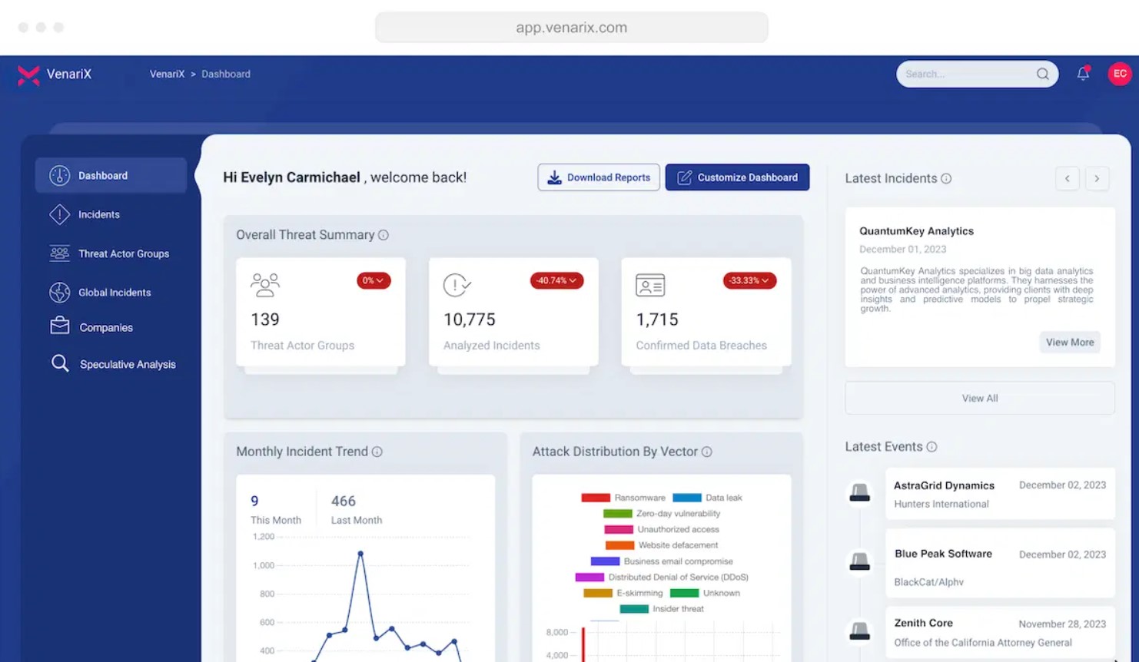Toggle Data leak legend series
The height and width of the screenshot is (662, 1139).
[x=707, y=498]
